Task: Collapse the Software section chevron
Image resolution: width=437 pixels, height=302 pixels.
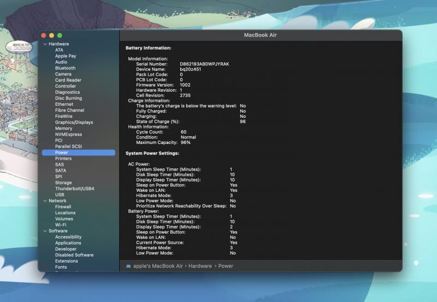Action: click(x=44, y=231)
